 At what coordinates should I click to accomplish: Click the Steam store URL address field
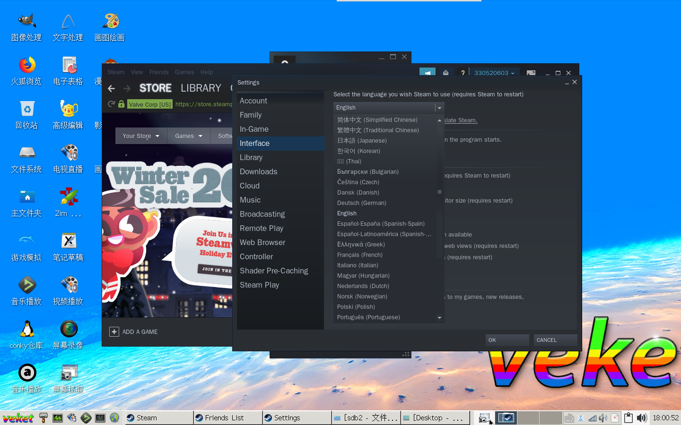pos(203,104)
